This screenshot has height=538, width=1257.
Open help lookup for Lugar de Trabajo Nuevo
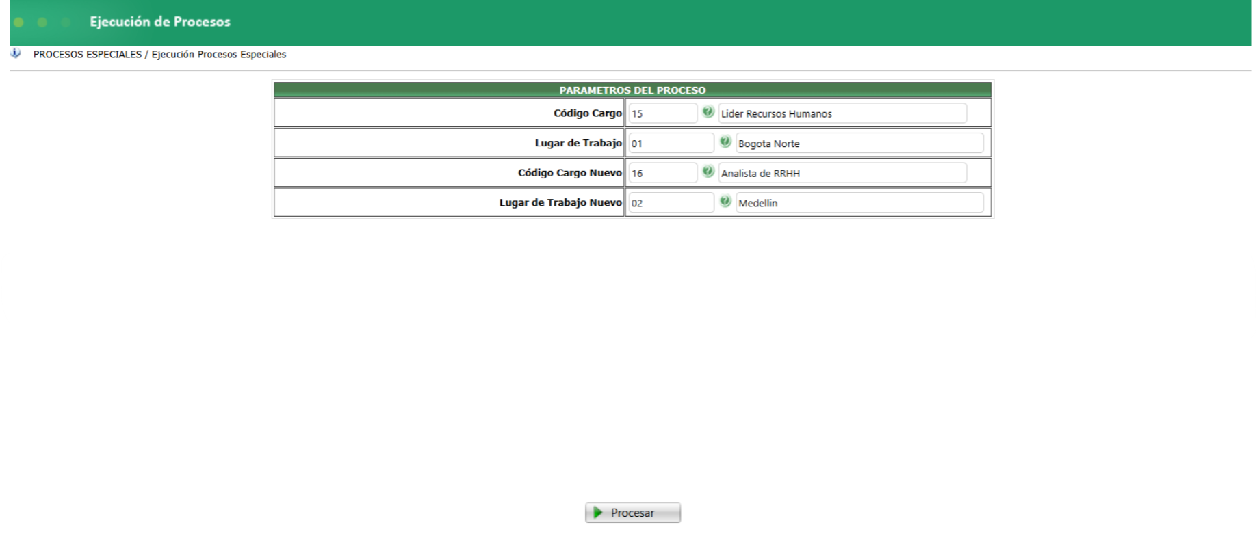coord(725,202)
